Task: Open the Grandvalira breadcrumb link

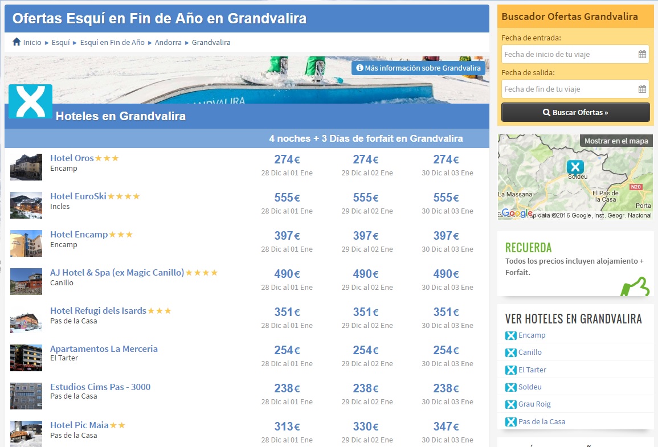Action: pyautogui.click(x=211, y=42)
